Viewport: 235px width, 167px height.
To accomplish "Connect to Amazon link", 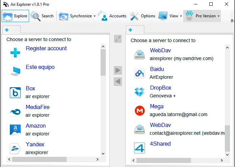I will click(x=36, y=126).
